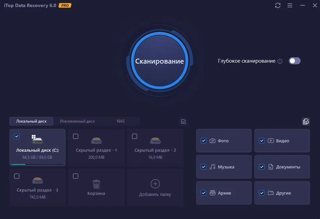This screenshot has height=219, width=320.
Task: Click the drive icon of Скрытый раздел - 2
Action: tap(155, 140)
